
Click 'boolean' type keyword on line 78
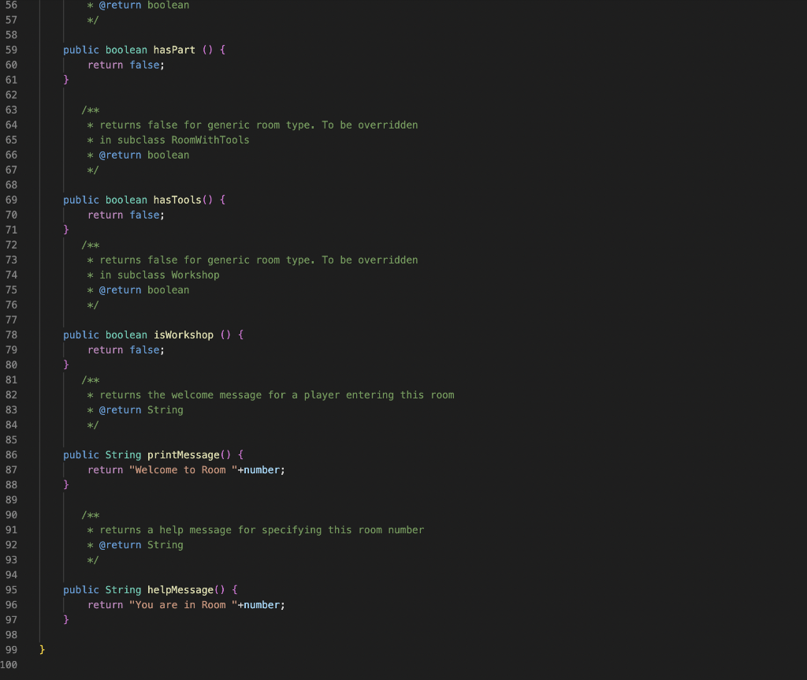[126, 334]
